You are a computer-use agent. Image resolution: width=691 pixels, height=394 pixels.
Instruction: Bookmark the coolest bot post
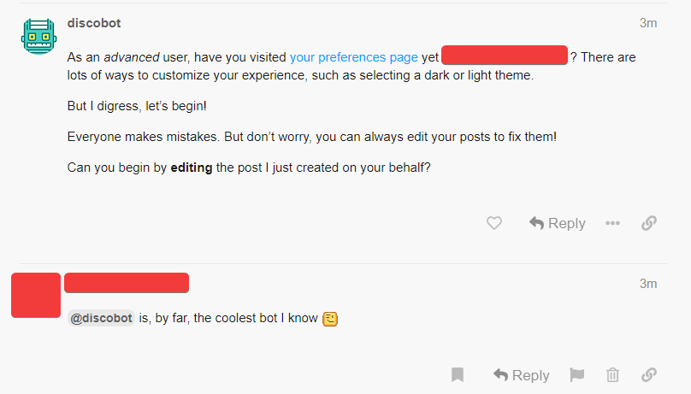458,375
